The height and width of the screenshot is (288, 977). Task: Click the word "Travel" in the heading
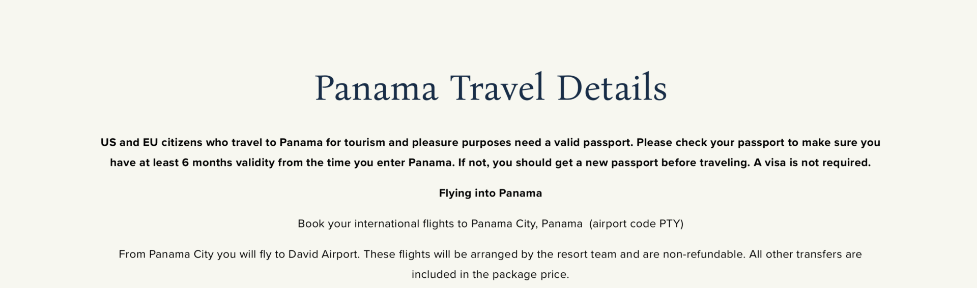(x=497, y=88)
